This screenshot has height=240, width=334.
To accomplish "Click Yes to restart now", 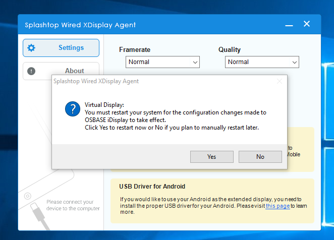I will [x=212, y=157].
